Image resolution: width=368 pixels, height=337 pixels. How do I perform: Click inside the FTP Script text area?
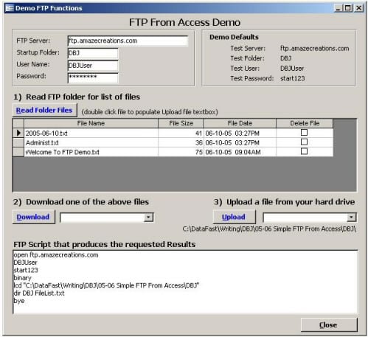point(185,282)
